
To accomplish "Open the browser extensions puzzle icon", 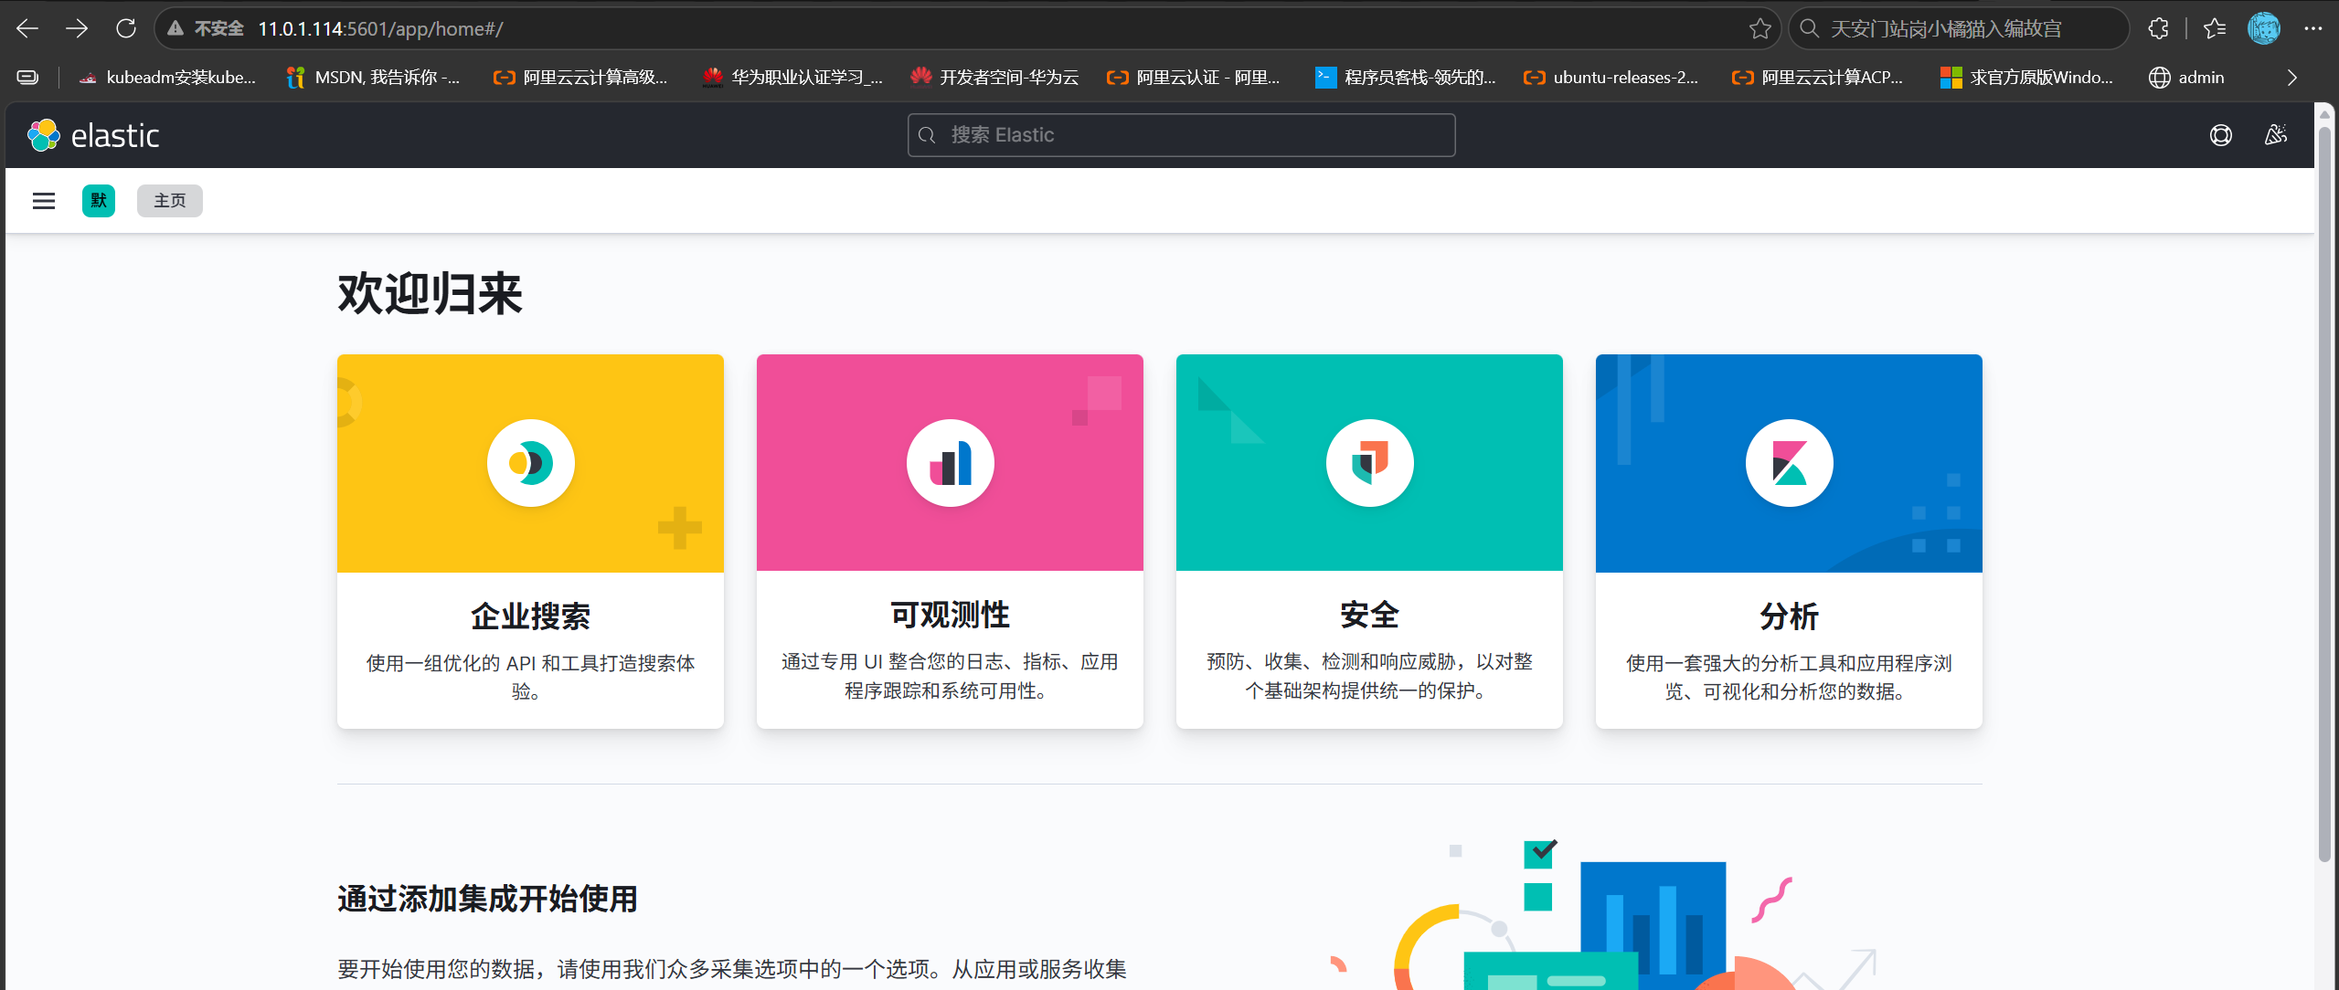I will point(2158,28).
